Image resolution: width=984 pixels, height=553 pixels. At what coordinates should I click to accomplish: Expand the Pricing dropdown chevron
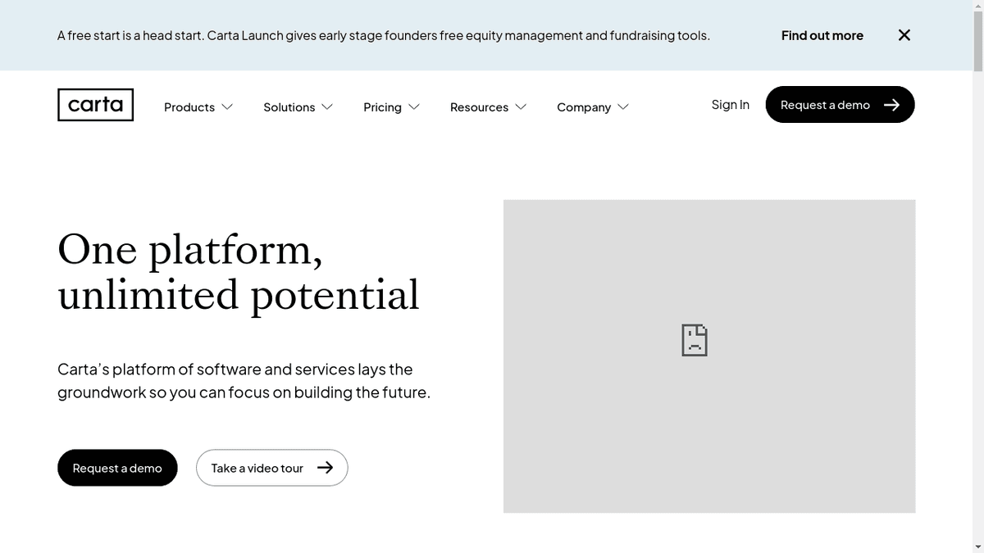414,107
